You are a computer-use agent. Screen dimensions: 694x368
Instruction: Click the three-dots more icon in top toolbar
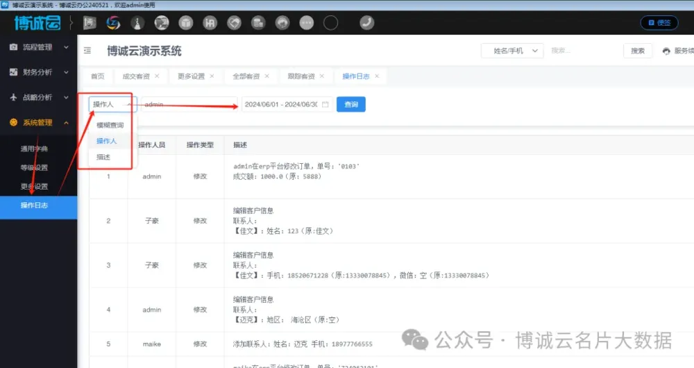click(x=306, y=22)
